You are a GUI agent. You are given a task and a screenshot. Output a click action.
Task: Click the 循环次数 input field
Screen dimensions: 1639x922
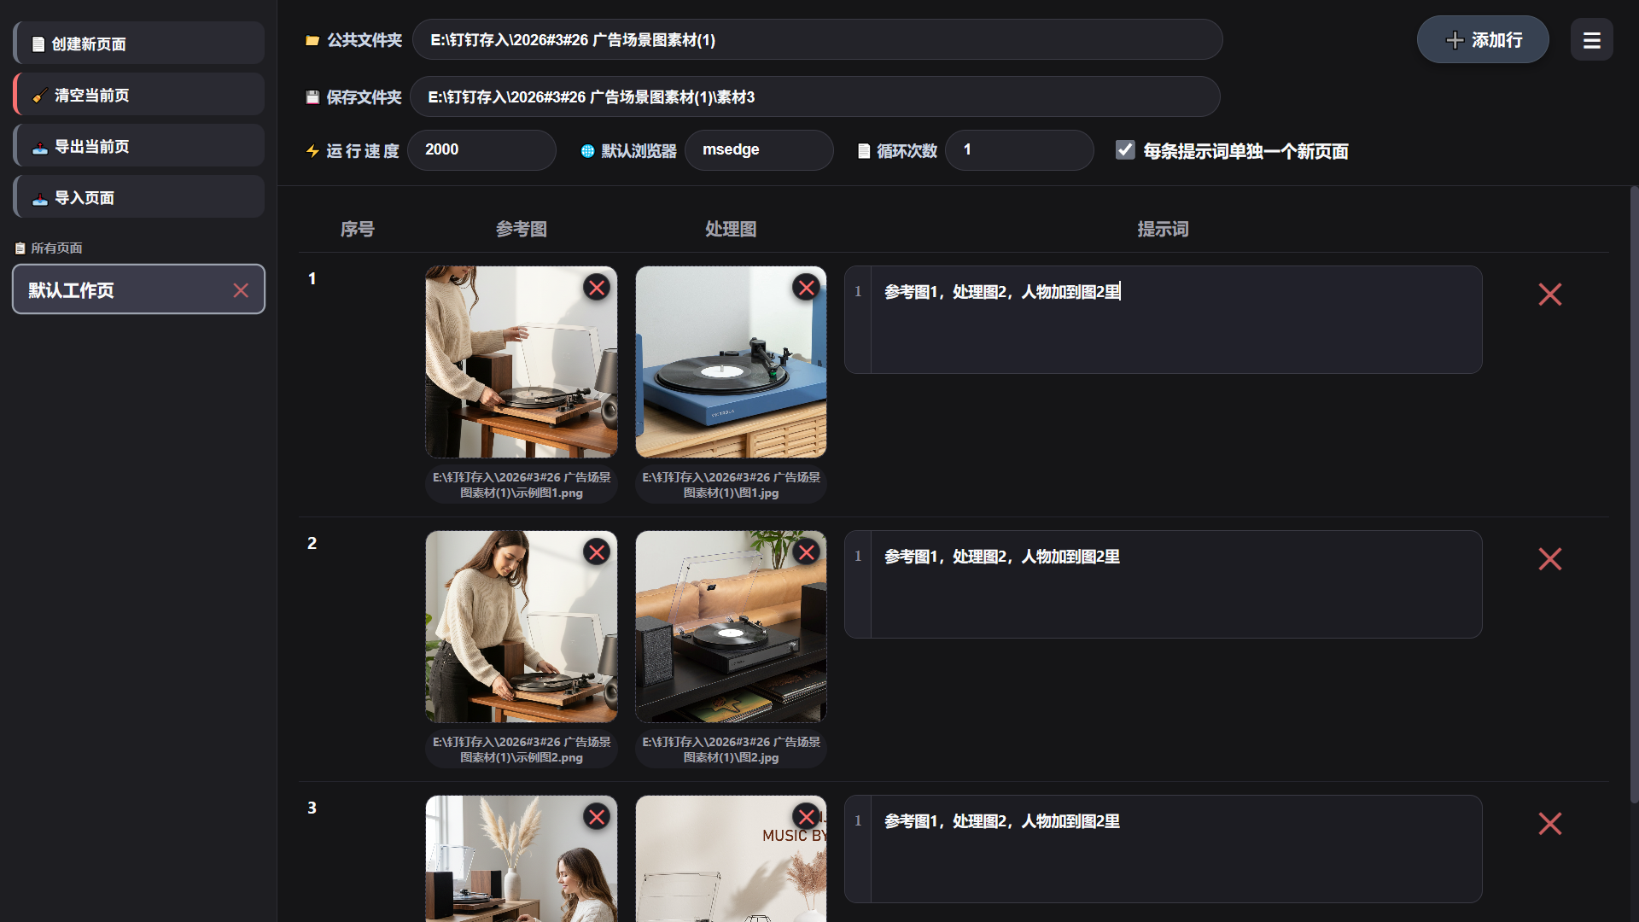click(1018, 150)
